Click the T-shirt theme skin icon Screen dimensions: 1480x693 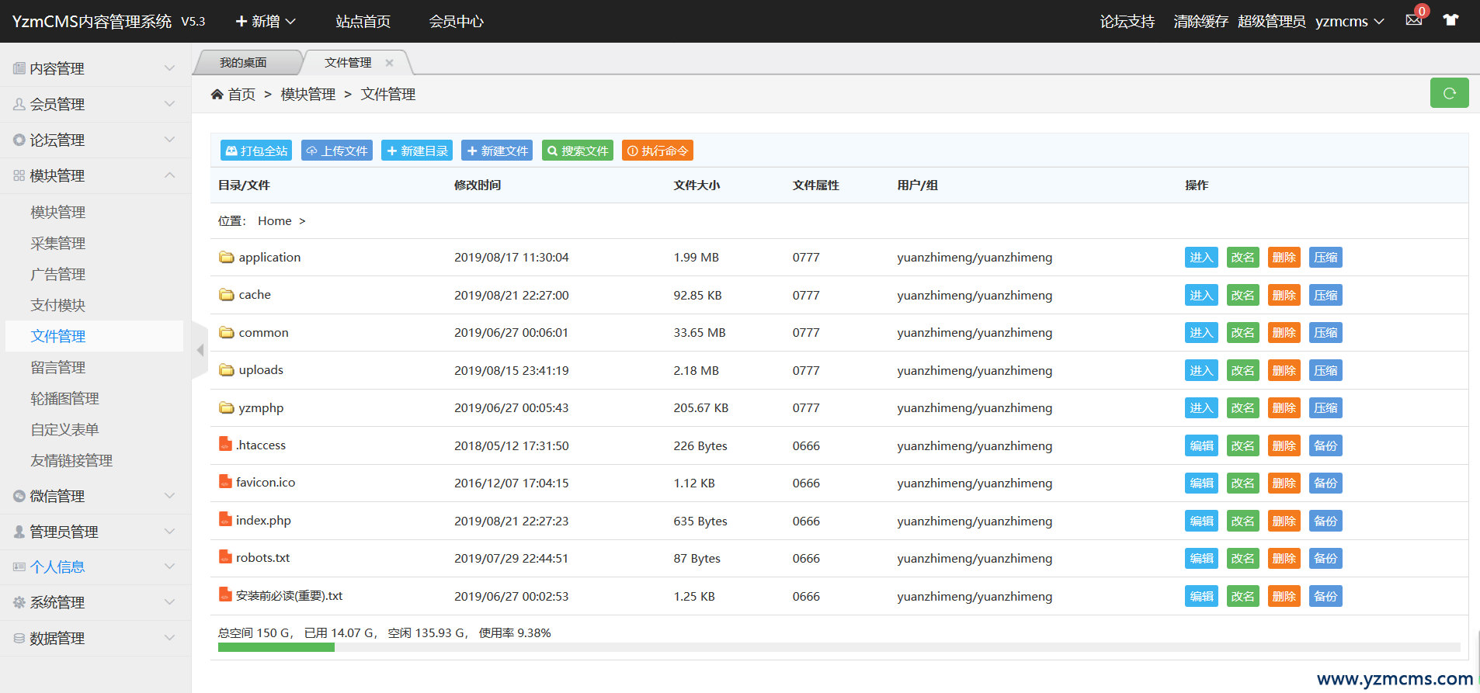(1450, 20)
